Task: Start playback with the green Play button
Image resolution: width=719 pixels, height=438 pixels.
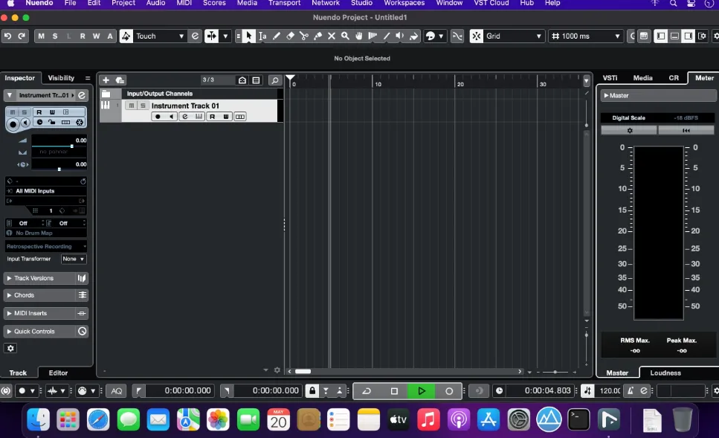Action: 422,390
